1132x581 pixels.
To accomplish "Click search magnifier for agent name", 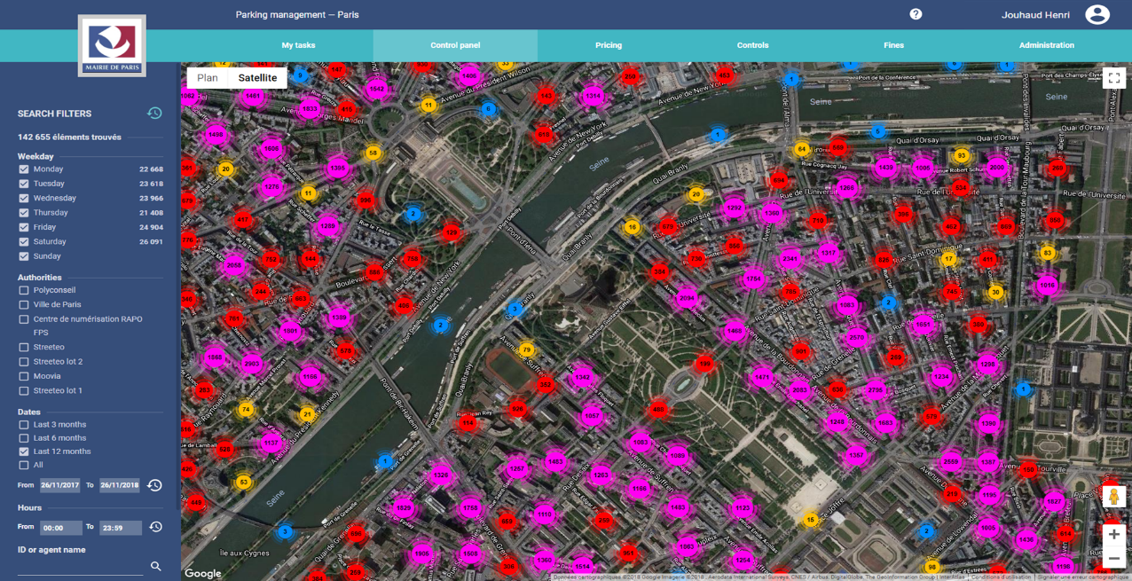I will (156, 566).
